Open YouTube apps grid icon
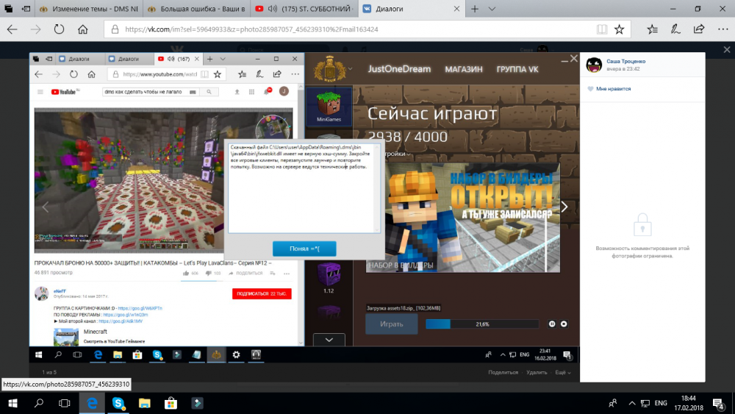 251,92
